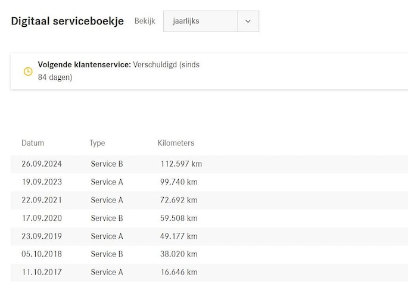Click the 112.597 km mileage value
The image size is (408, 306).
coord(182,164)
